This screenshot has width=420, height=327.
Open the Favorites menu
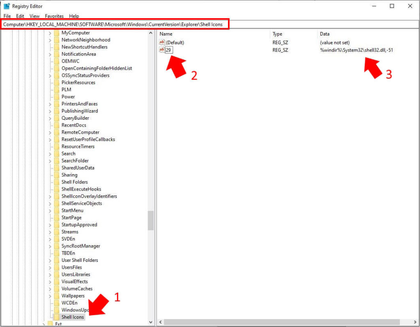(x=54, y=16)
